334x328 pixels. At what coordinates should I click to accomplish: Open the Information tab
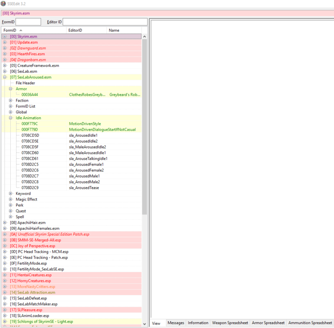[x=198, y=323]
